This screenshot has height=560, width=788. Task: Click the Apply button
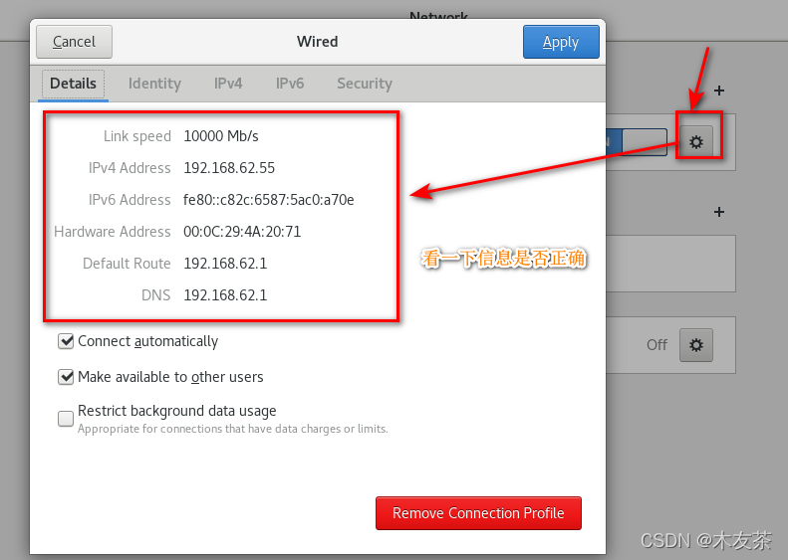point(561,42)
